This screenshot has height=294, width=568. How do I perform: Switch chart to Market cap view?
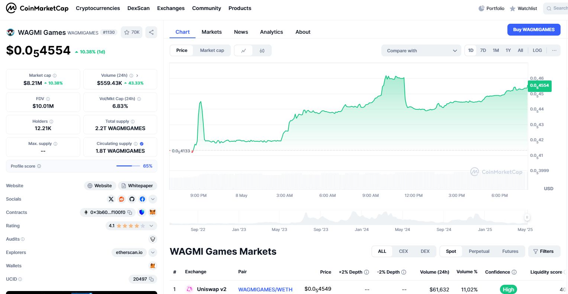click(212, 50)
